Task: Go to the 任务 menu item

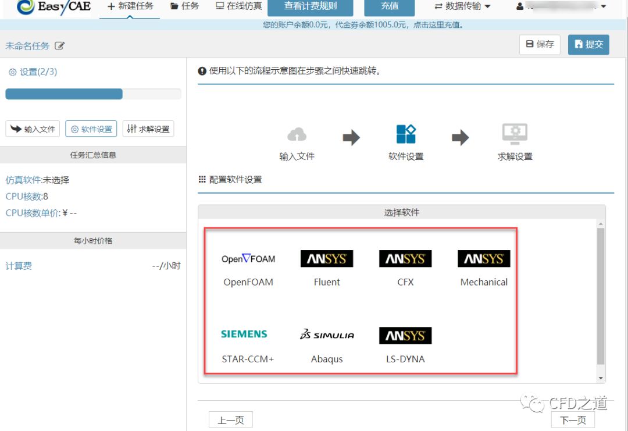Action: (x=184, y=6)
